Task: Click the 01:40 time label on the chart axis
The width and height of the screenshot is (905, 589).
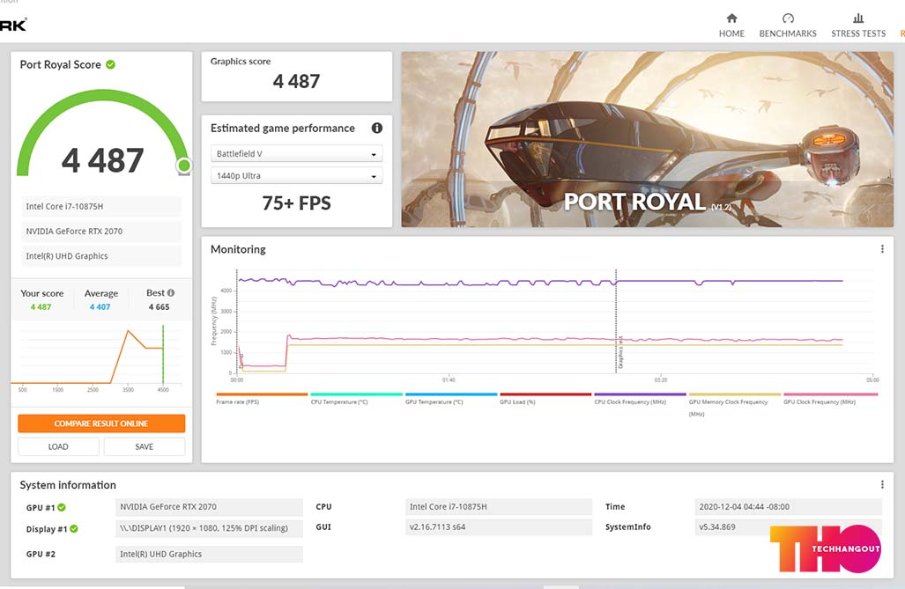Action: pos(449,380)
